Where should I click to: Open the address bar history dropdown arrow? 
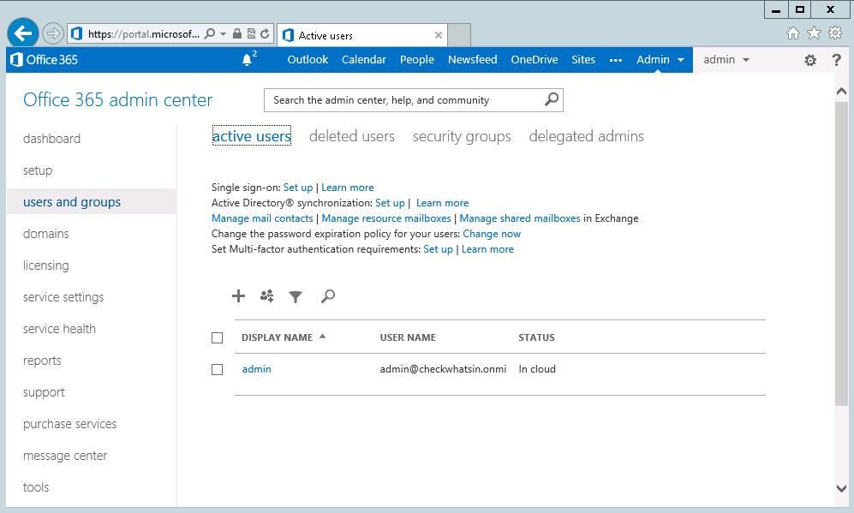click(223, 33)
